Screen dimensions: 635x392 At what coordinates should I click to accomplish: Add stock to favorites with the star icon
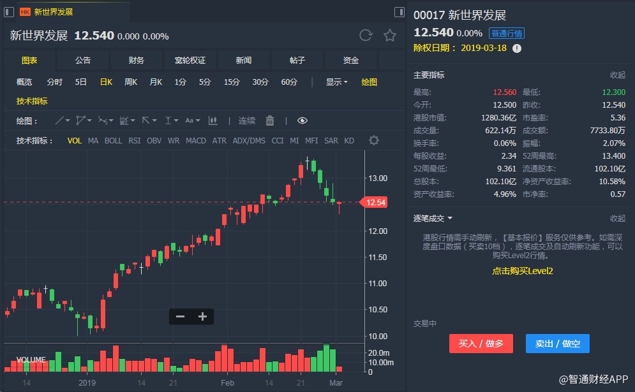click(x=389, y=36)
